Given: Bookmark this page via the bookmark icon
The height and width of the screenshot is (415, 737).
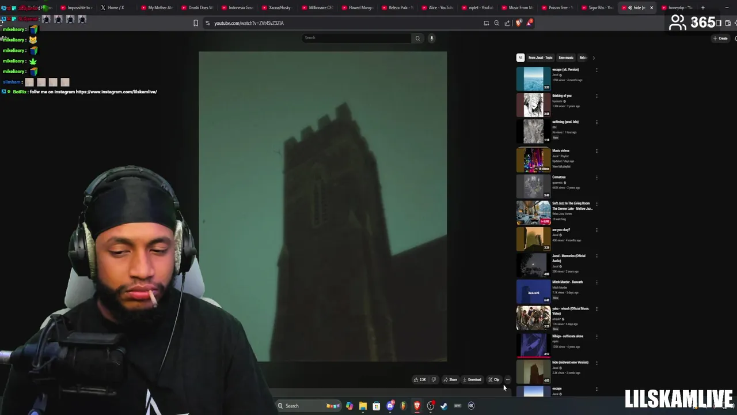Looking at the screenshot, I should tap(196, 23).
